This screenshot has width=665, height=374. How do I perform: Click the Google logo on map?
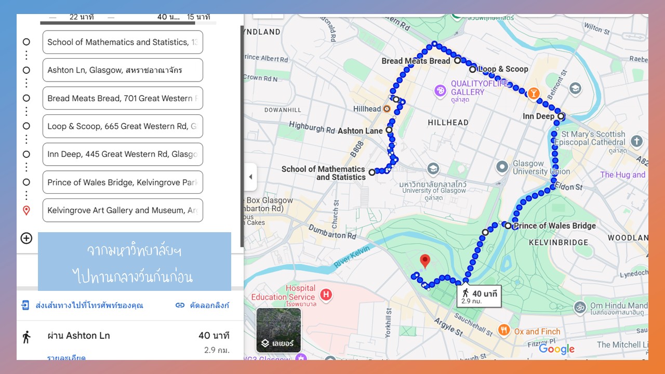556,349
